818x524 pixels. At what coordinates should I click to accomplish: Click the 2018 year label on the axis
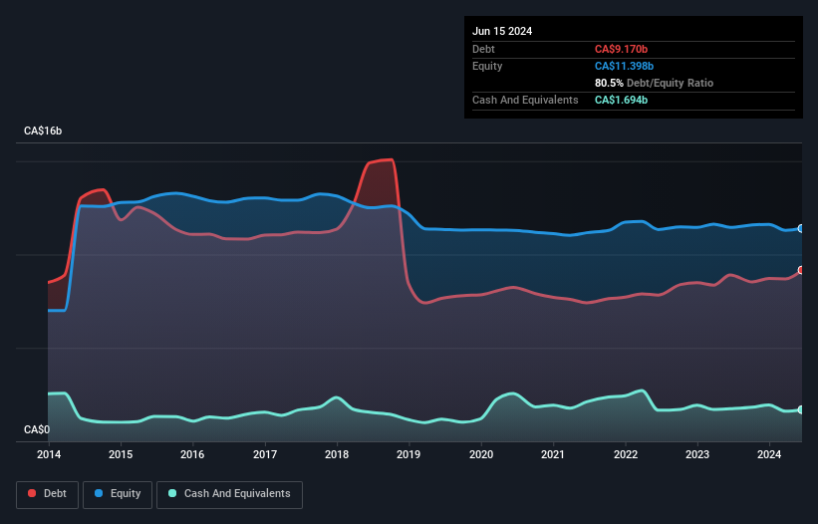pyautogui.click(x=337, y=455)
